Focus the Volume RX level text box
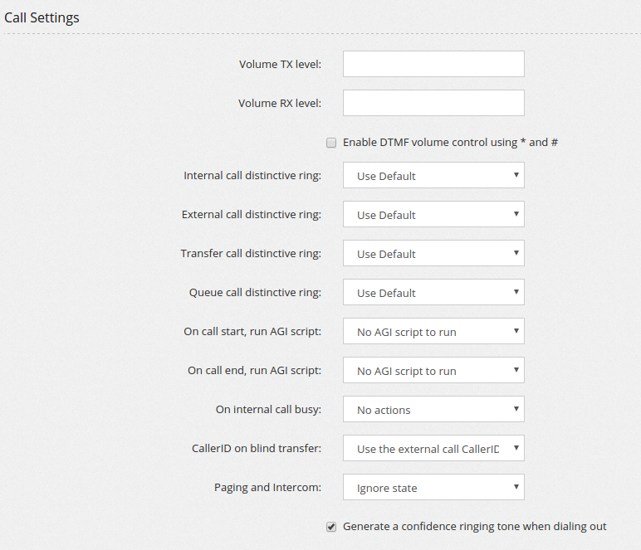This screenshot has height=550, width=641. point(433,103)
